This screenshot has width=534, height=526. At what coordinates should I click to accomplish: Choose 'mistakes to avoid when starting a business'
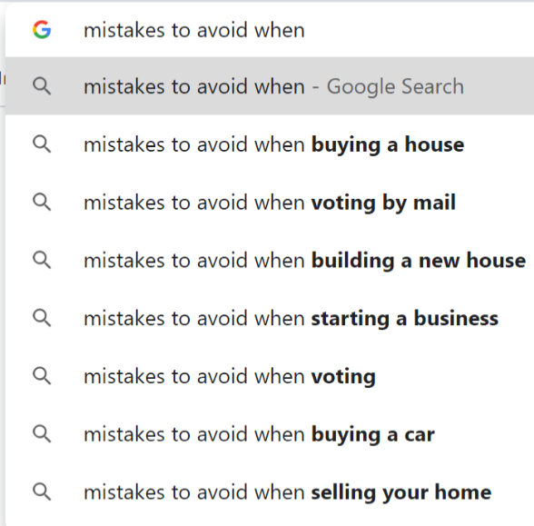(270, 318)
